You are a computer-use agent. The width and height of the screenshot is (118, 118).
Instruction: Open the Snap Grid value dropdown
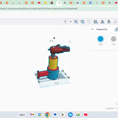(x=117, y=108)
